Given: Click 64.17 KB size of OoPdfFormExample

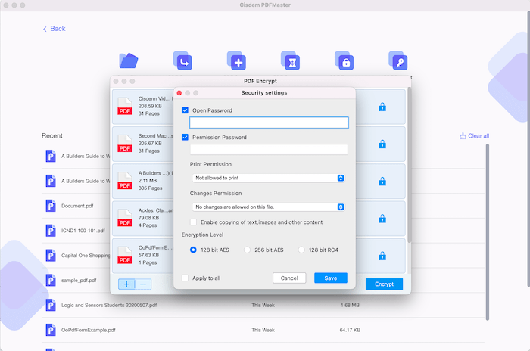Looking at the screenshot, I should click(x=350, y=330).
